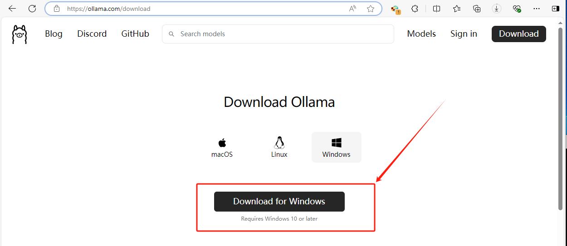Go back with the browser back arrow

click(x=12, y=9)
